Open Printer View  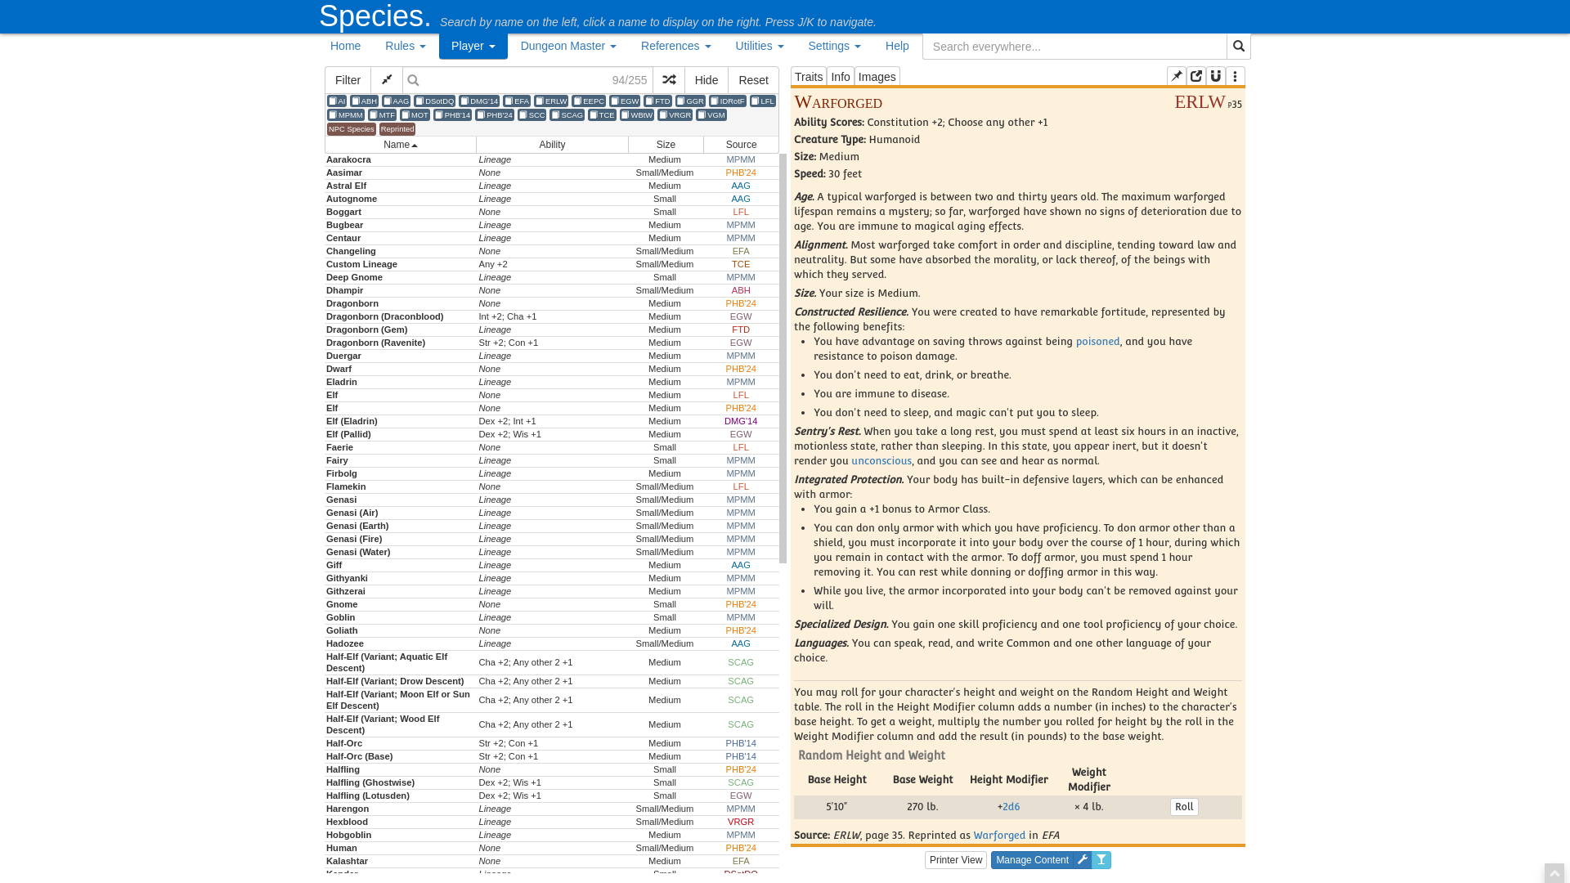coord(956,860)
